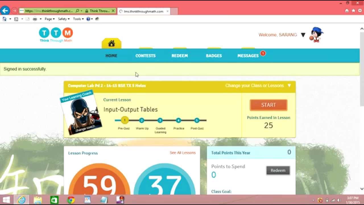Click the Signed in successfully message
This screenshot has height=205, width=364.
pyautogui.click(x=25, y=69)
